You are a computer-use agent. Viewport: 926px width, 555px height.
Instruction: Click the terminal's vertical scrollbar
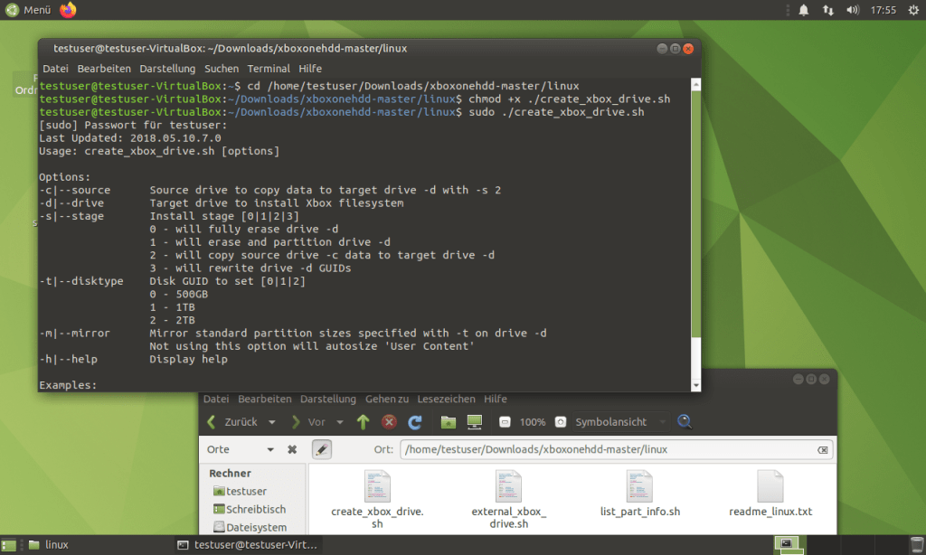[694, 226]
